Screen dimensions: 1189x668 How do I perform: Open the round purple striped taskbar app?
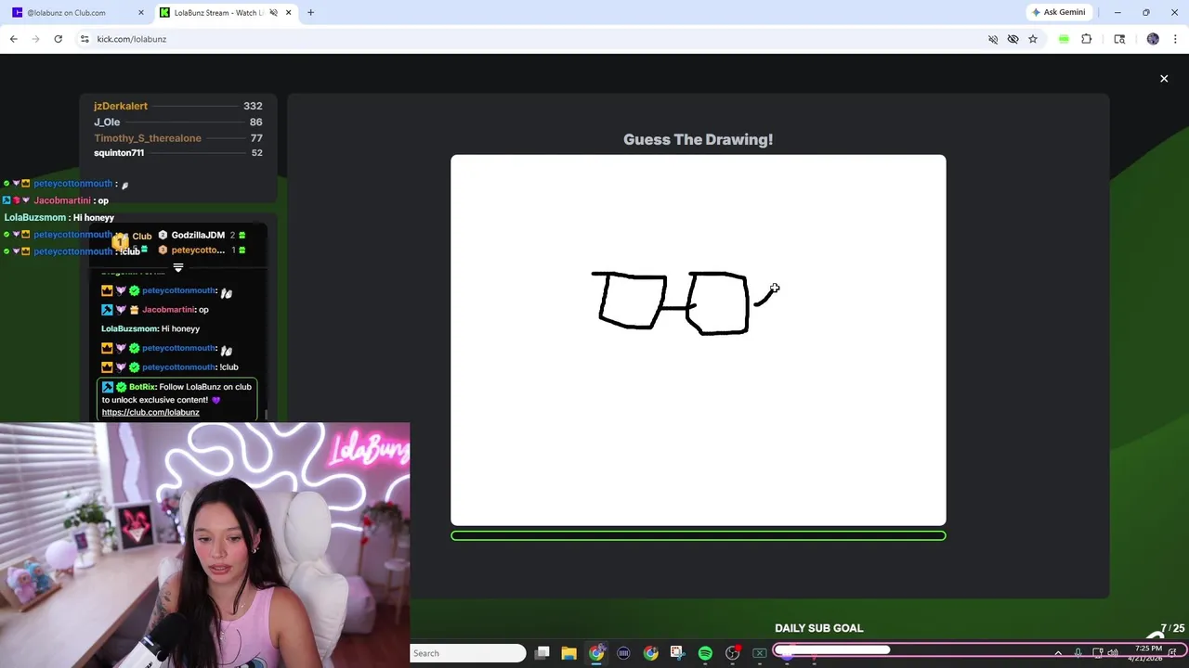pyautogui.click(x=623, y=653)
